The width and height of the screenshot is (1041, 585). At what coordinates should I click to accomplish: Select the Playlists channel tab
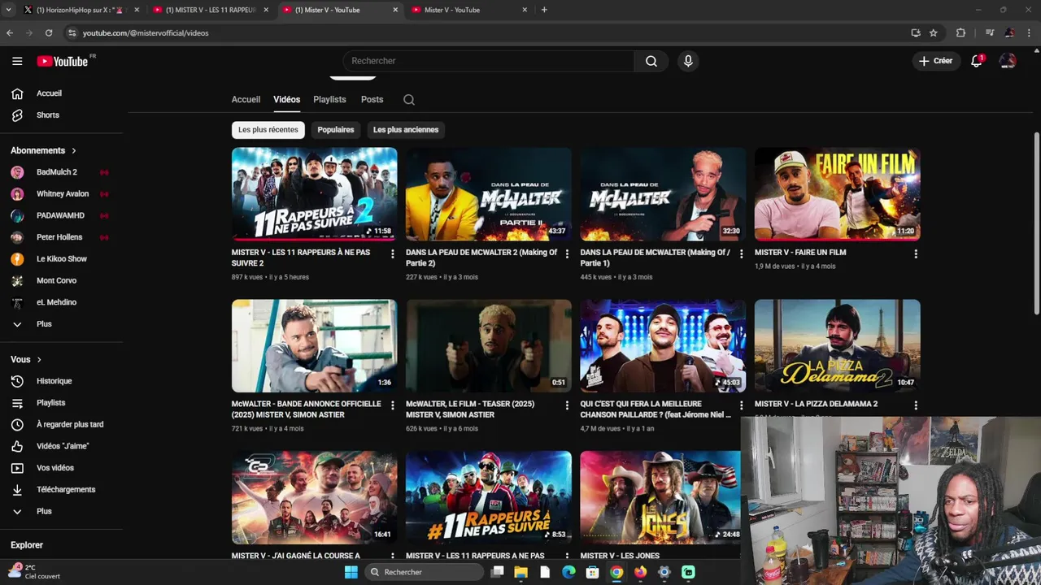coord(329,99)
